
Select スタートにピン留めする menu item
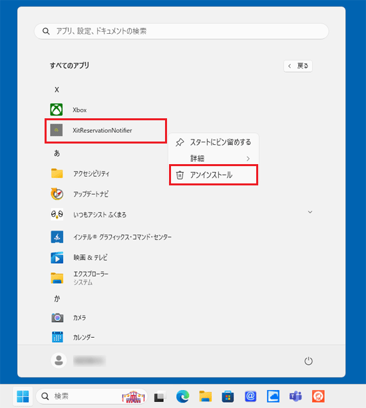point(214,142)
